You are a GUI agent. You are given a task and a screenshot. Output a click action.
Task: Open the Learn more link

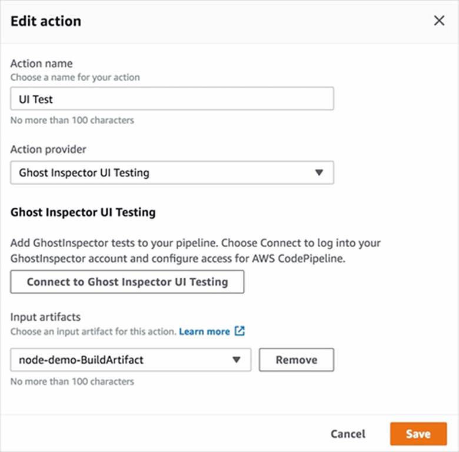[x=204, y=331]
